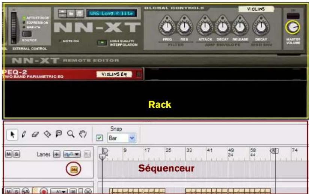The image size is (309, 194).
Task: Open the Snap value Bar dropdown
Action: tap(122, 138)
